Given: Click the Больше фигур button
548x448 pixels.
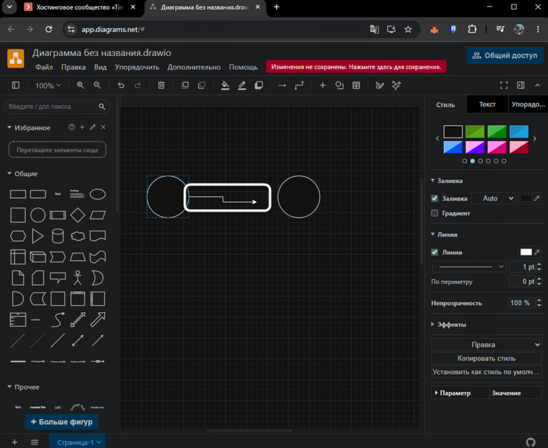Looking at the screenshot, I should point(61,422).
